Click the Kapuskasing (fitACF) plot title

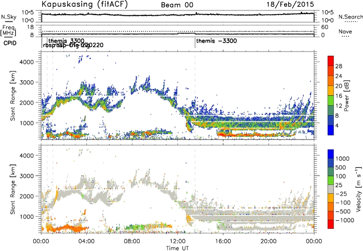coord(84,4)
